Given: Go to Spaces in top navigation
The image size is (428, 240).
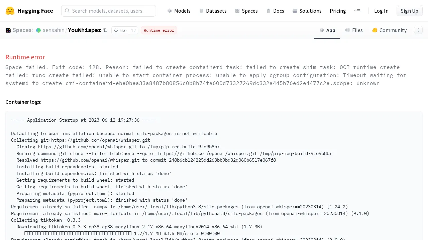Looking at the screenshot, I should (246, 11).
